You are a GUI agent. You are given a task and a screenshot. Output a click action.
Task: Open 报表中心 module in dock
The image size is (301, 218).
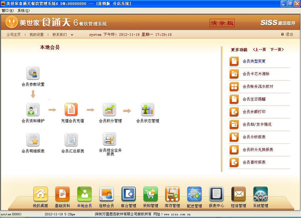pos(216,194)
